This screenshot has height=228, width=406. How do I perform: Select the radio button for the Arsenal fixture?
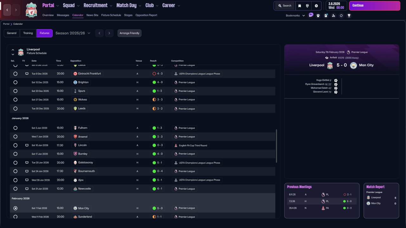tap(15, 137)
